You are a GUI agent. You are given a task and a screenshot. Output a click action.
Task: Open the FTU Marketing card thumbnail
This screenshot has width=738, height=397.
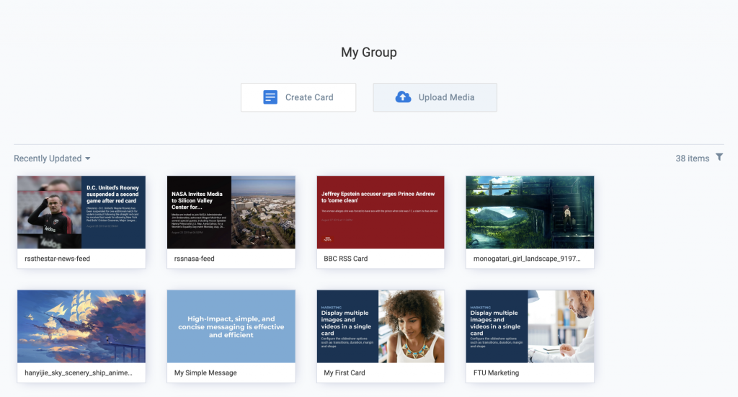[530, 326]
